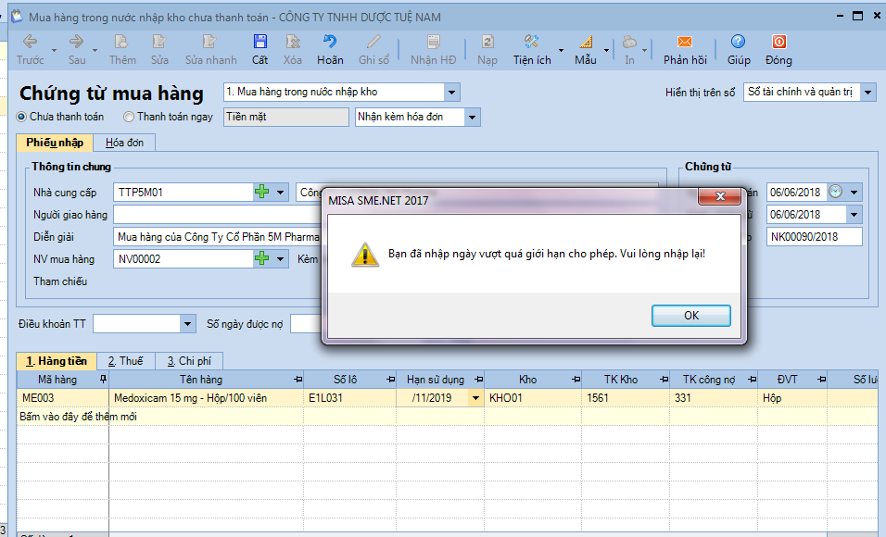The height and width of the screenshot is (537, 886).
Task: Click the voucher number NK00090/2018 field
Action: click(815, 237)
